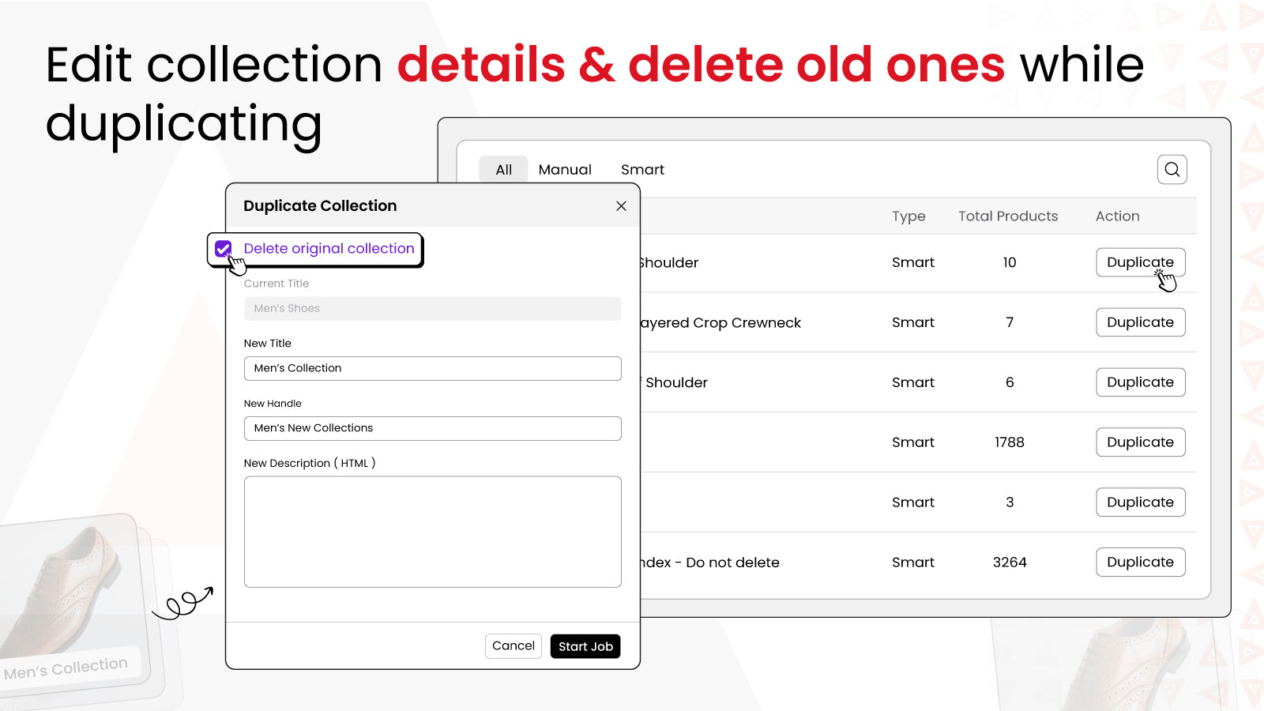The image size is (1264, 711).
Task: Click the Delete original collection label
Action: (x=329, y=249)
